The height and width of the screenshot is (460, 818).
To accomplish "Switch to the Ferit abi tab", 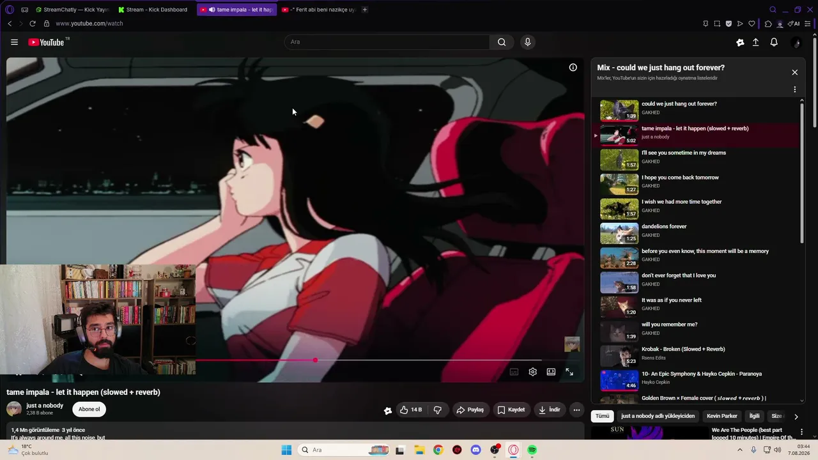I will [318, 10].
